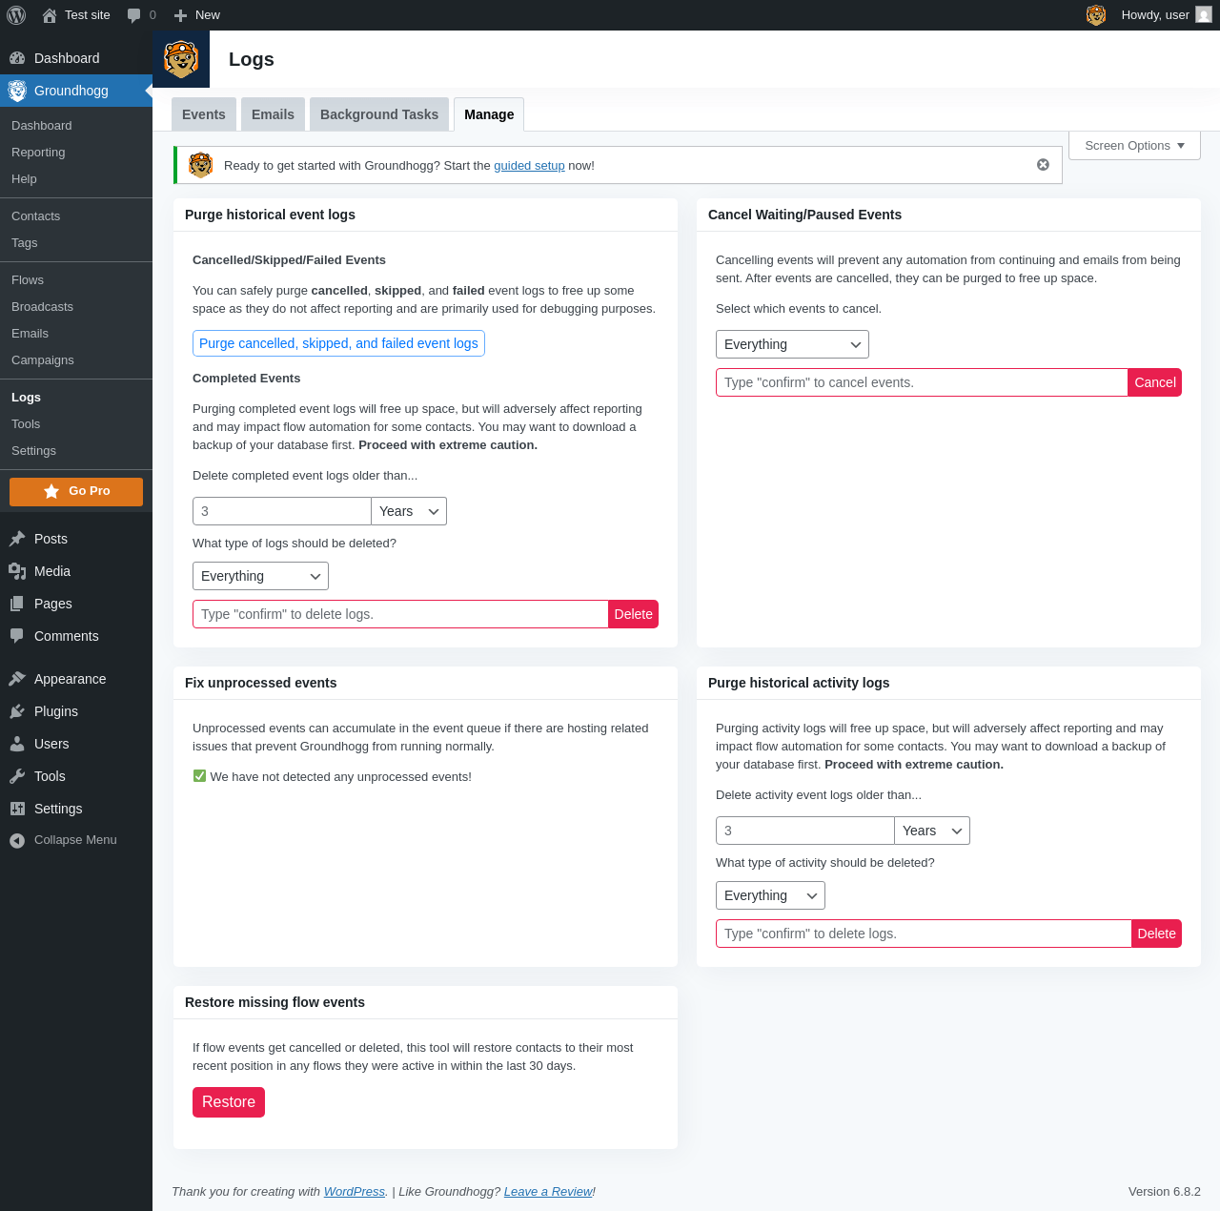Open Everything dropdown for events to cancel
1220x1211 pixels.
tap(792, 344)
